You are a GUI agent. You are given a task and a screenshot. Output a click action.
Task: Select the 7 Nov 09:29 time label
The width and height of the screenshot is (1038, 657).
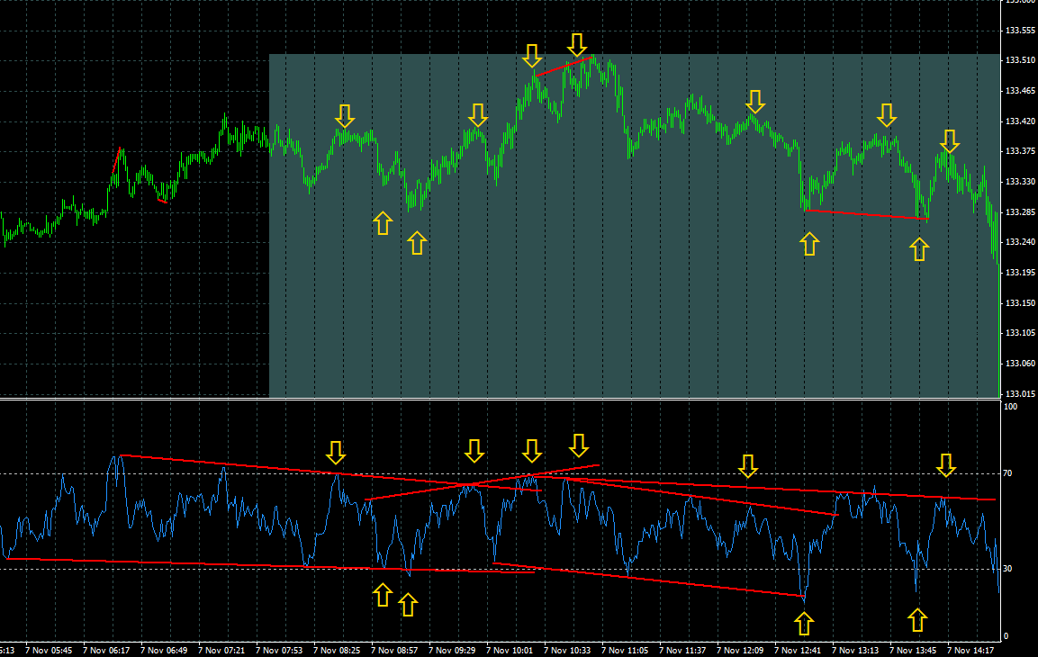point(452,651)
